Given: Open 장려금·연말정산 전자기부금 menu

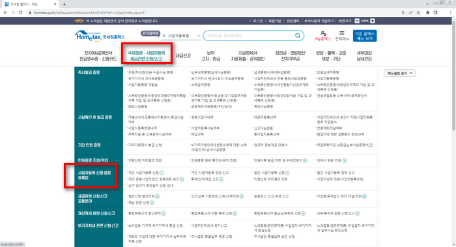Looking at the screenshot, I should point(291,56).
